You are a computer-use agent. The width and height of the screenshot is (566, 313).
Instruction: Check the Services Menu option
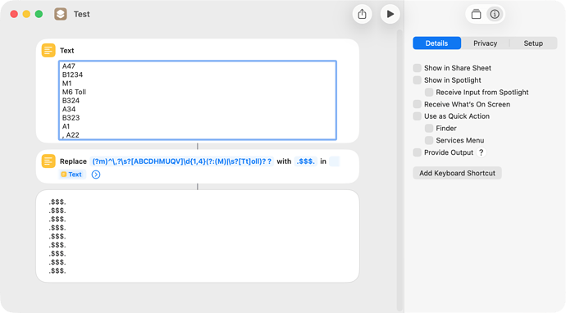(x=429, y=140)
